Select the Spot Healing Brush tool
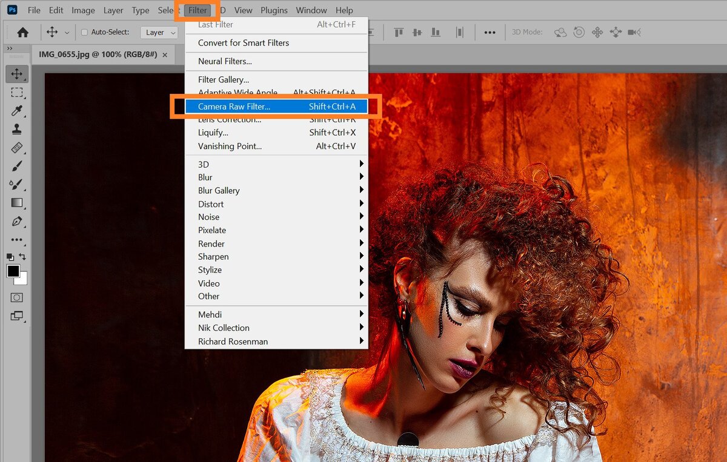Viewport: 727px width, 462px height. 17,148
